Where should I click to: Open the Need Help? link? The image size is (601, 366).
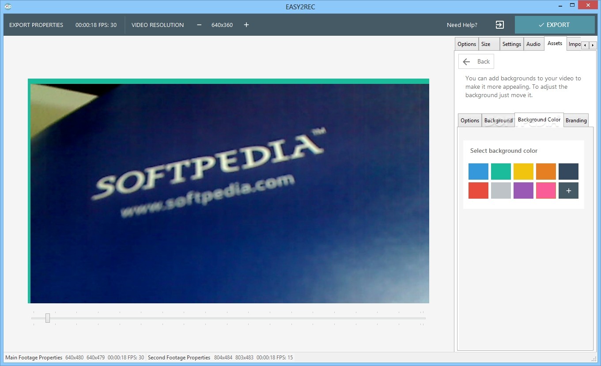click(x=462, y=25)
